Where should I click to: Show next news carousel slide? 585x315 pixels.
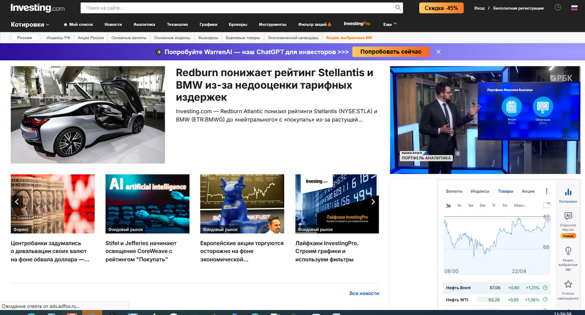coord(373,201)
